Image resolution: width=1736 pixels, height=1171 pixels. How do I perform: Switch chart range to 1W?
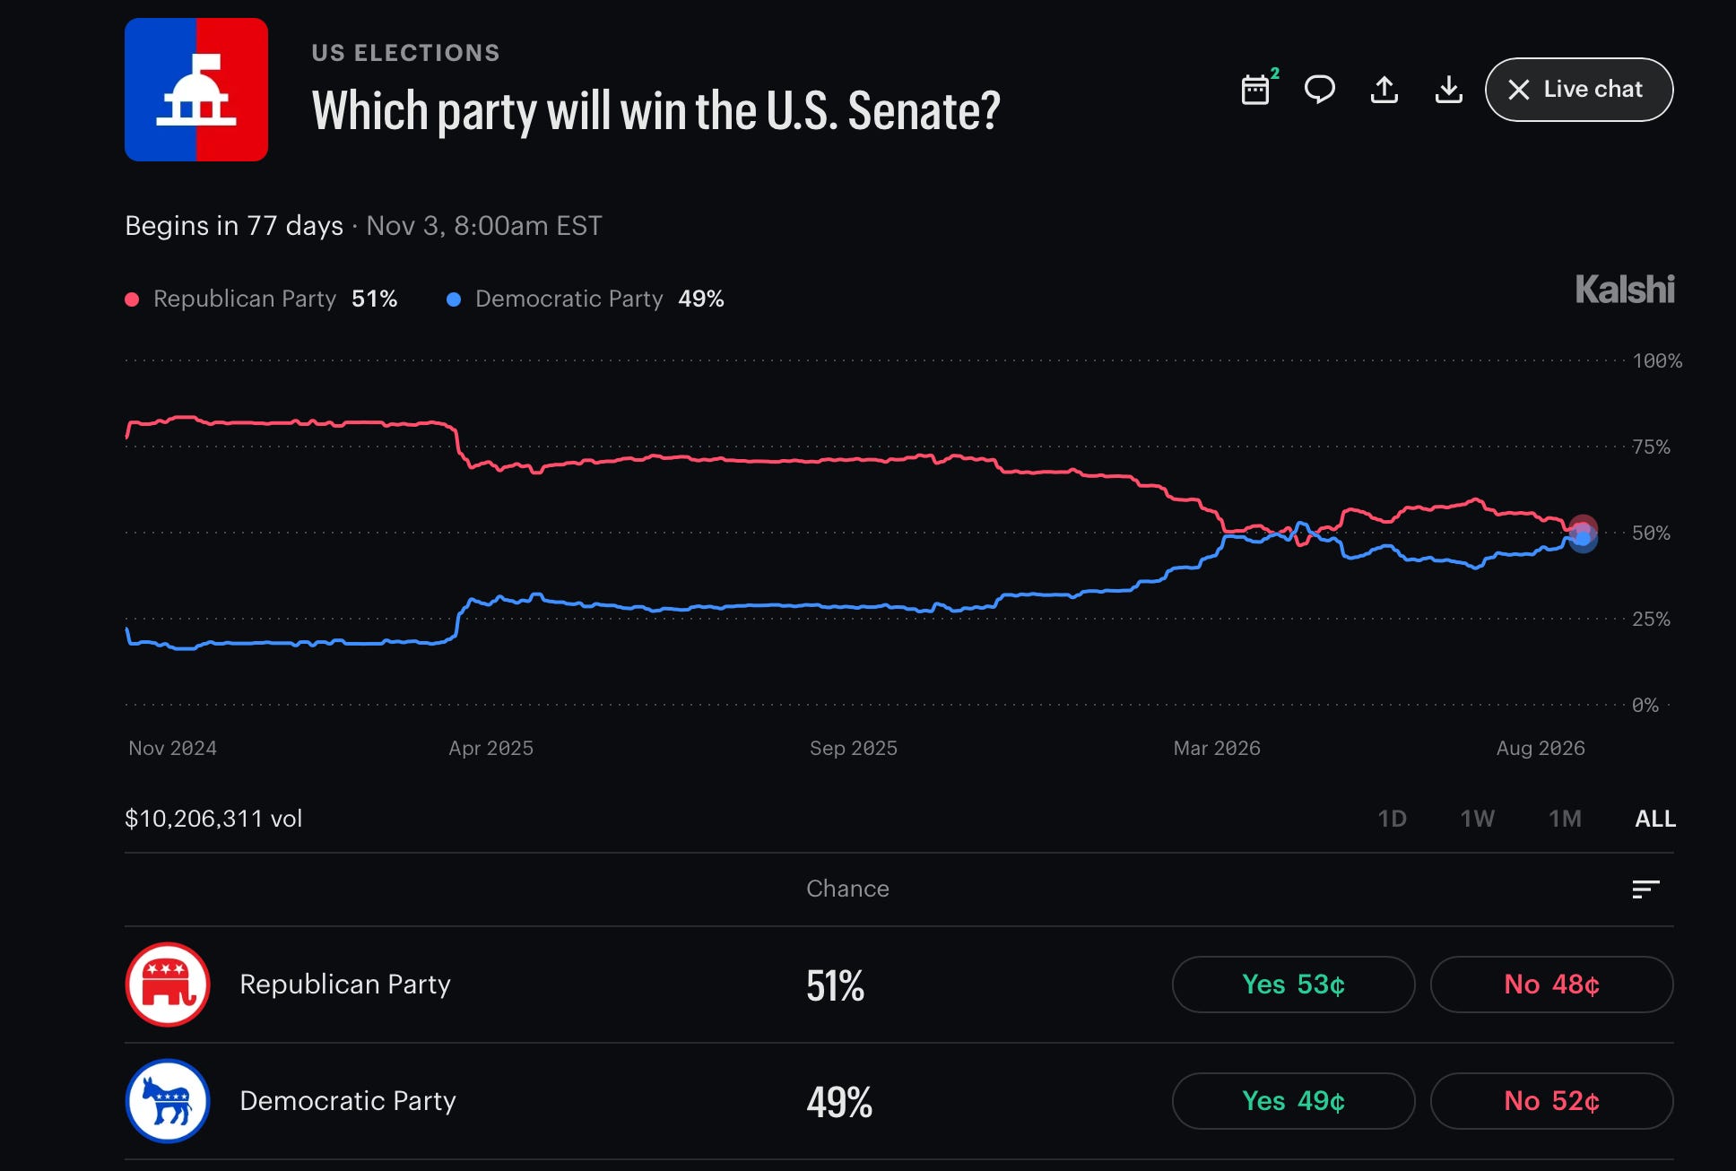[x=1477, y=819]
